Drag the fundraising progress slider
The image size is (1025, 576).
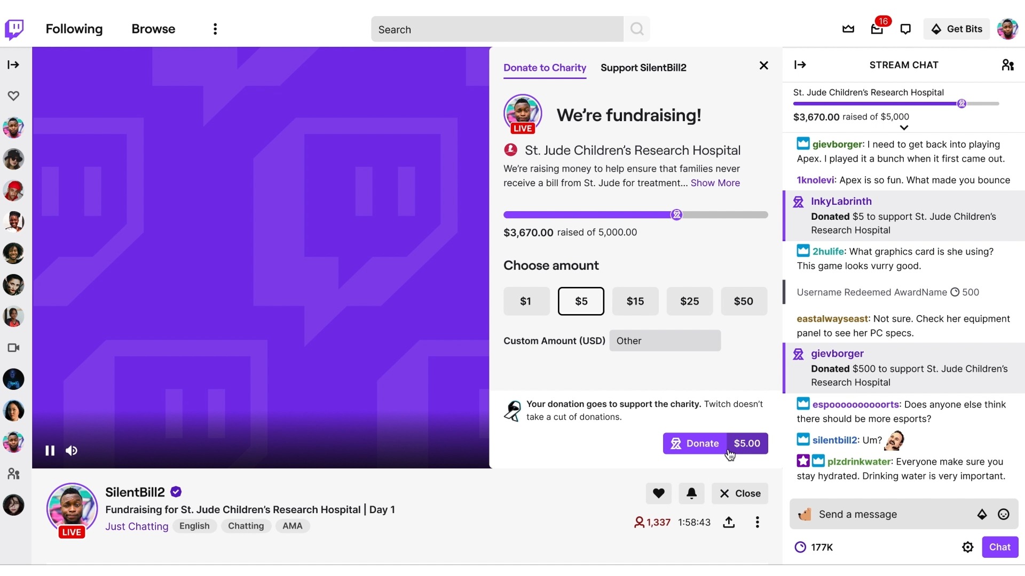[676, 214]
